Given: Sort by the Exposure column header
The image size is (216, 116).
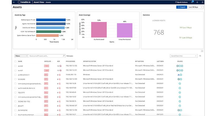Looking at the screenshot, I should coord(48,61).
